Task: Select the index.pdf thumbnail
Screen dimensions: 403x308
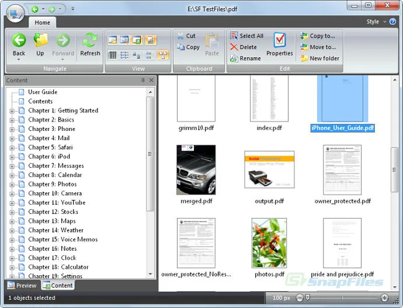Action: tap(269, 98)
